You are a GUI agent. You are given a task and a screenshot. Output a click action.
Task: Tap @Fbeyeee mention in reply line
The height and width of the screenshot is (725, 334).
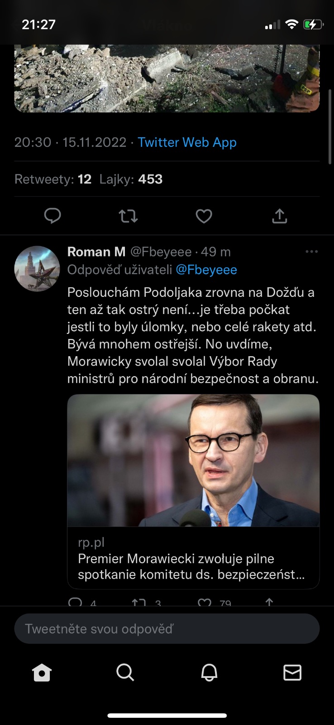pos(206,270)
